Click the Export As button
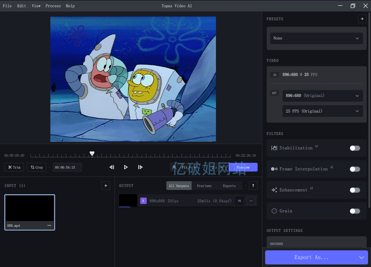This screenshot has width=371, height=267. [x=311, y=257]
